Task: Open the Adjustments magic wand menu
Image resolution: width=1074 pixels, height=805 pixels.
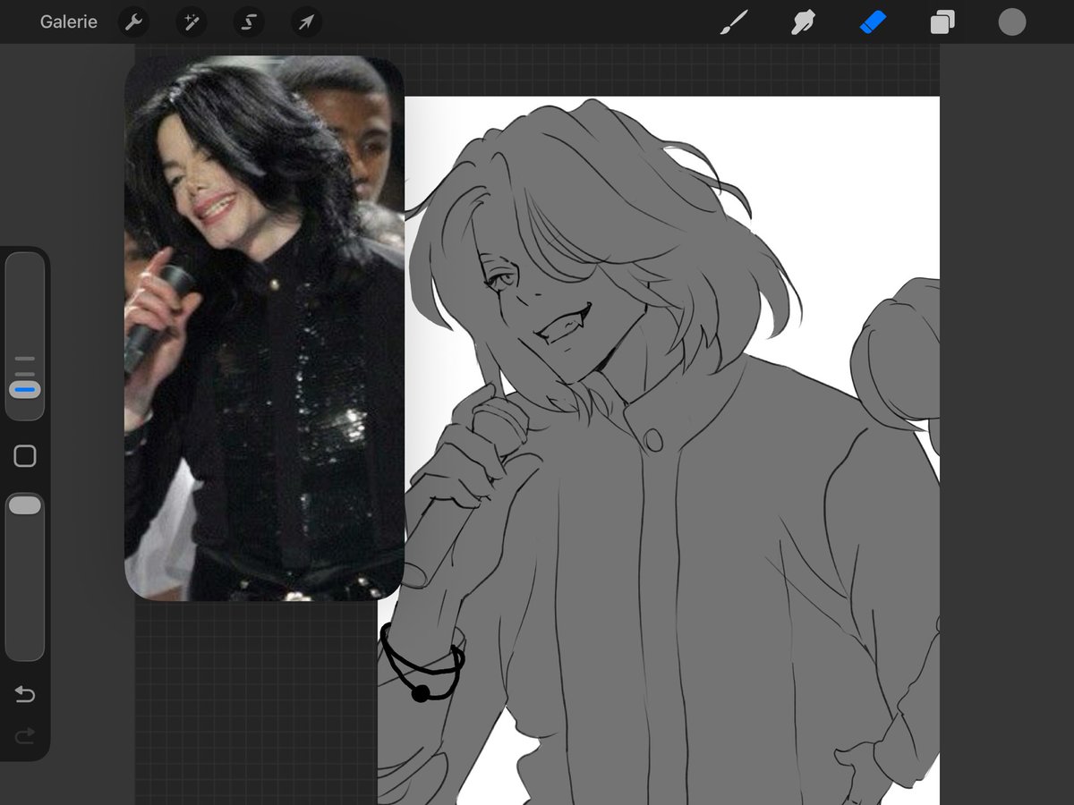Action: pos(191,22)
